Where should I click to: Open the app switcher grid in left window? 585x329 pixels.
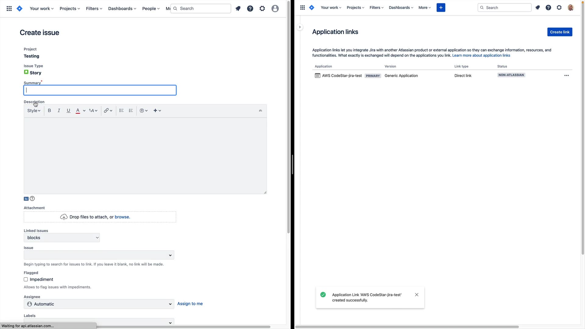[x=9, y=9]
